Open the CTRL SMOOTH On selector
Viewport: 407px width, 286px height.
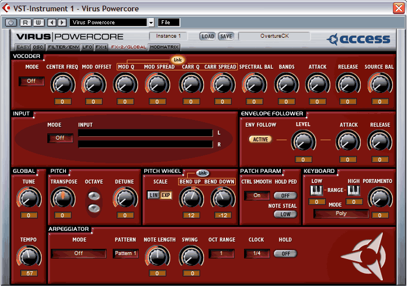(256, 195)
